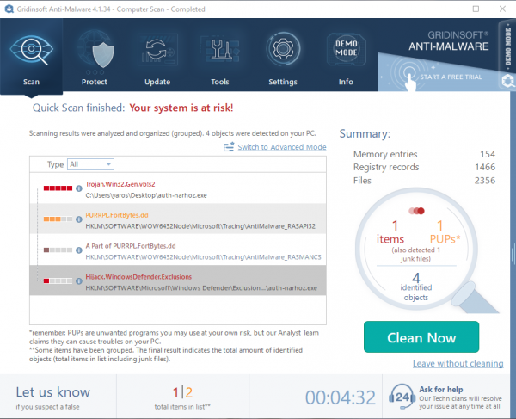Click the 24 hour headset support icon
Image resolution: width=516 pixels, height=419 pixels.
pyautogui.click(x=402, y=397)
